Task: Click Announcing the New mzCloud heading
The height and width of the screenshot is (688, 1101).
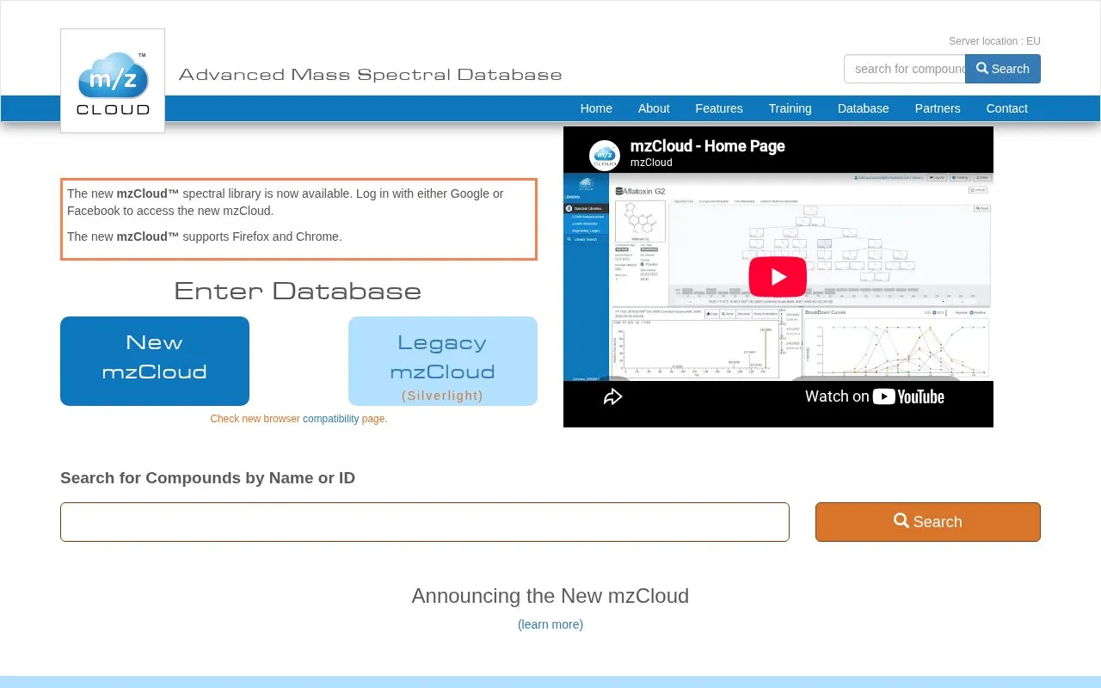Action: 550,596
